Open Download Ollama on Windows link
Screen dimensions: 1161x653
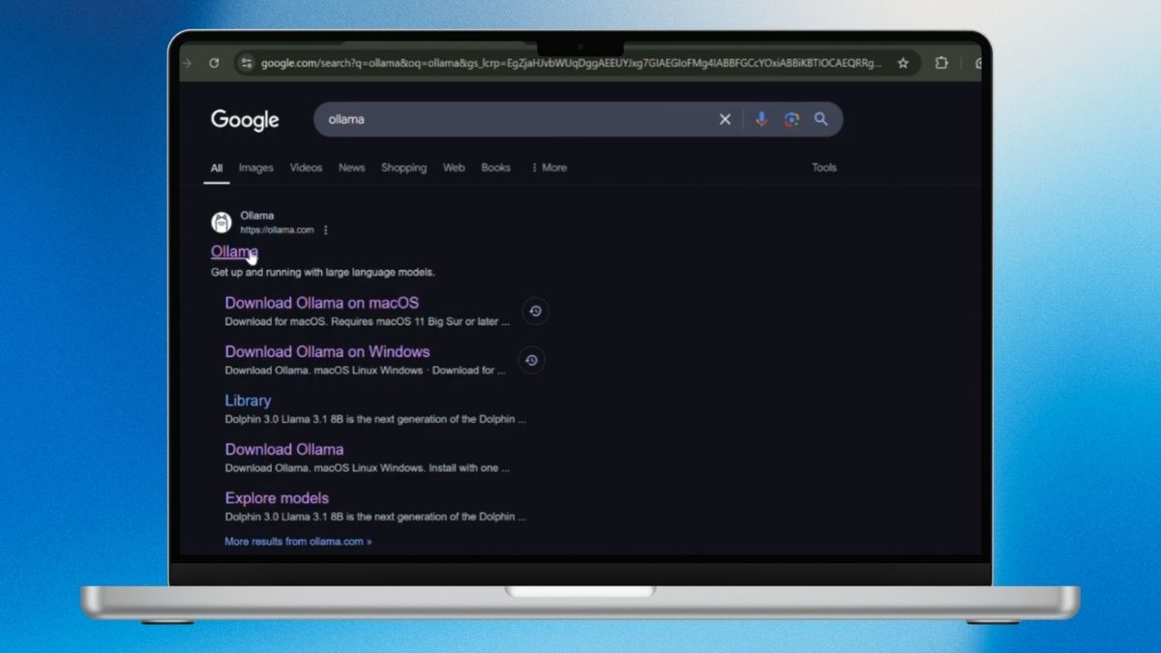[327, 352]
